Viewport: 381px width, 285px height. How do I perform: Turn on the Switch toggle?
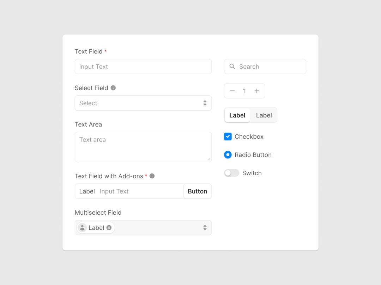231,173
